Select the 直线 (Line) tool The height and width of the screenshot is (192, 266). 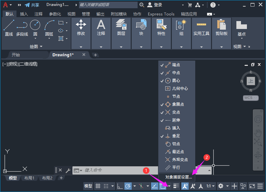(9, 28)
